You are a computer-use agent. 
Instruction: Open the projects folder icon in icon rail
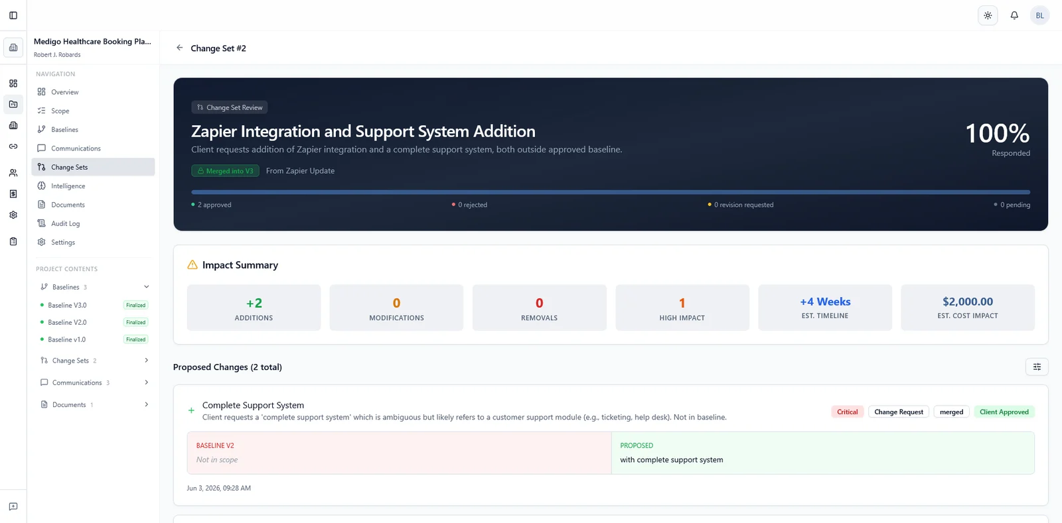[13, 104]
